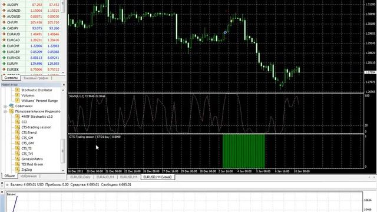
Task: Click the CTS_TVI indicator in Navigator
Action: (x=27, y=154)
